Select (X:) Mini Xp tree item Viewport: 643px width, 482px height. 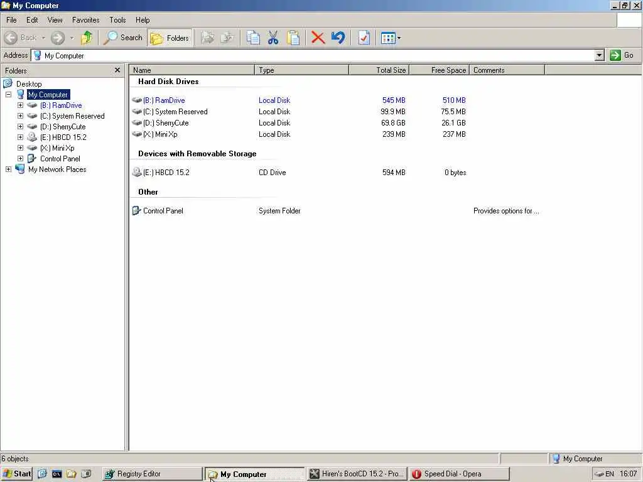point(57,148)
